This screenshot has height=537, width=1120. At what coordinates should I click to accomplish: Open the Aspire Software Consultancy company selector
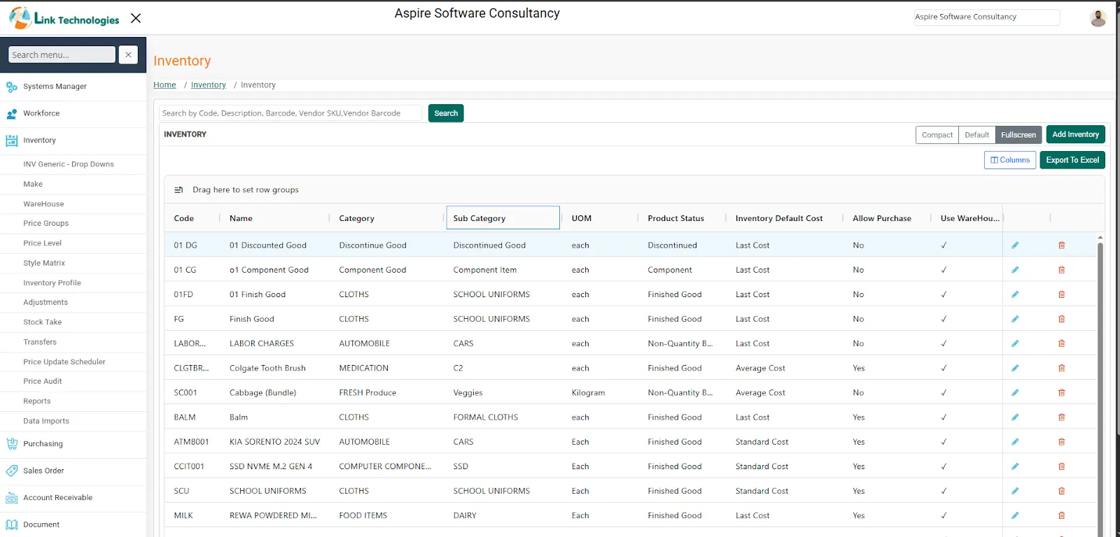pos(987,17)
